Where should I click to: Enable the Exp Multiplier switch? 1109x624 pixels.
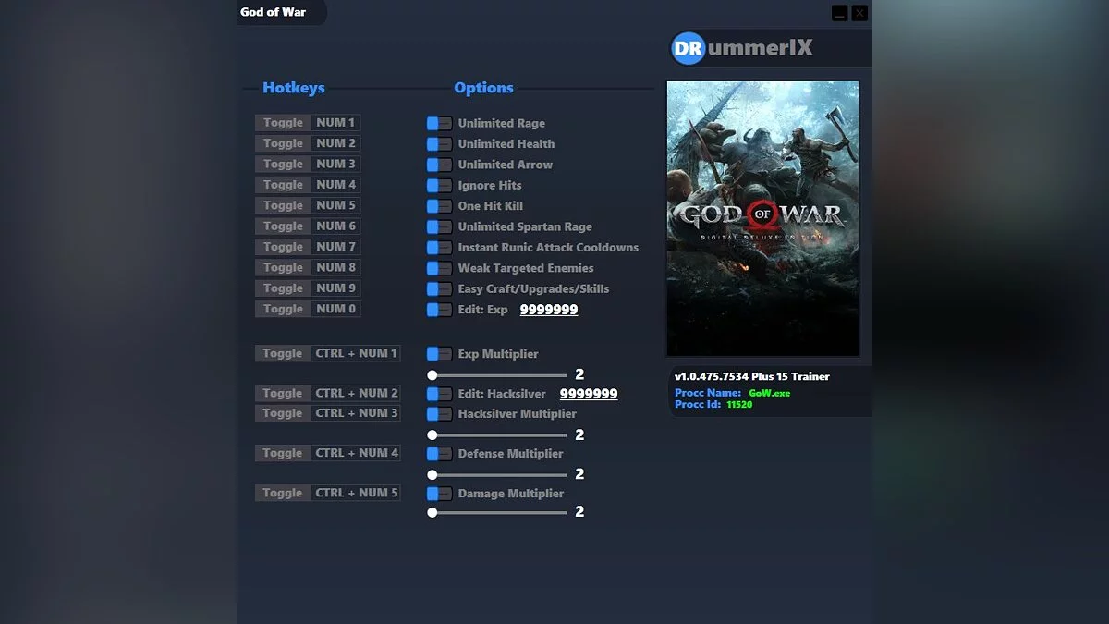pyautogui.click(x=439, y=354)
